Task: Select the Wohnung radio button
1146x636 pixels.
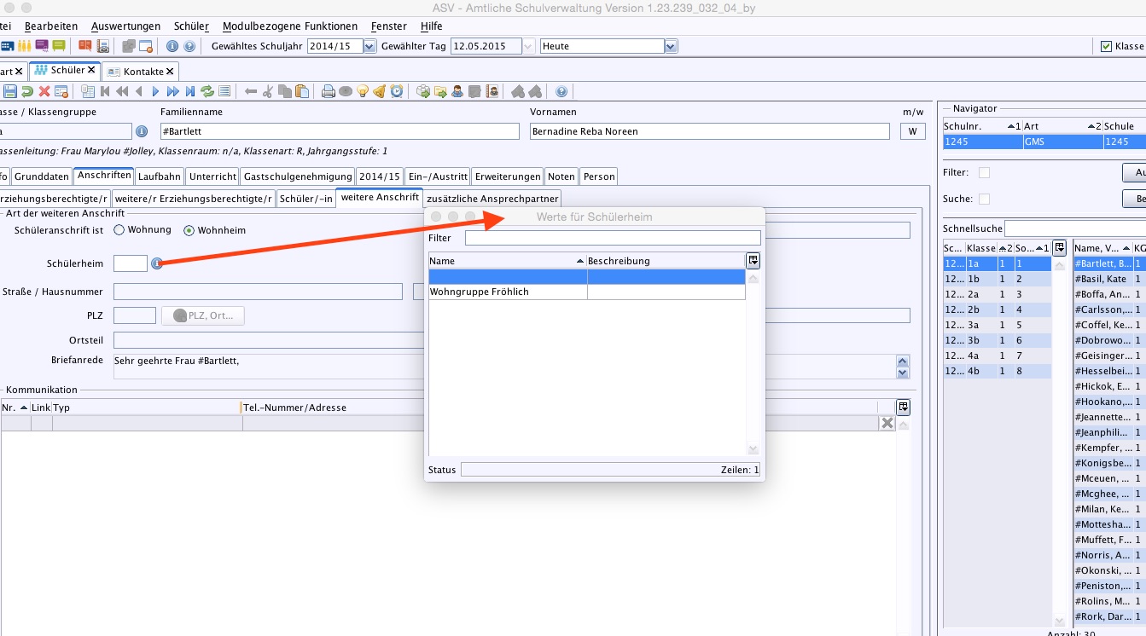Action: 119,229
